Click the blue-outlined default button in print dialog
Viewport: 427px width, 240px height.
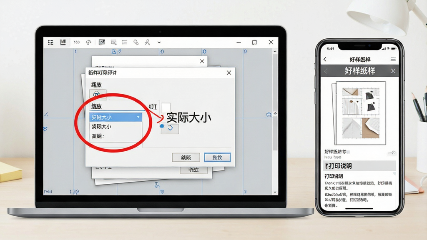(x=217, y=157)
